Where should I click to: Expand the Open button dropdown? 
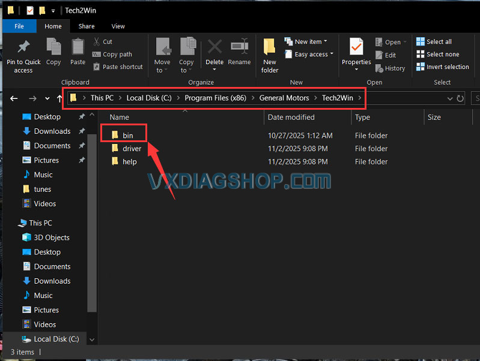(x=405, y=42)
